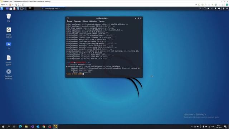229x129 pixels.
Task: Click the terminal window icon in its title bar
Action: point(68,18)
